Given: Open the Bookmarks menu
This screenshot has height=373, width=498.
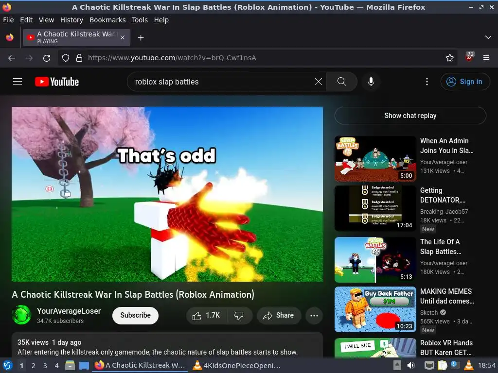Looking at the screenshot, I should pos(107,20).
